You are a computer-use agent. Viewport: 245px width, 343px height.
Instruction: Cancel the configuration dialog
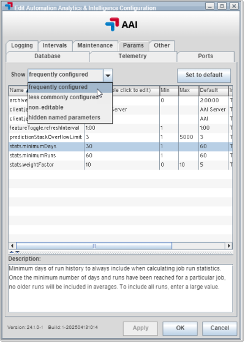coord(220,328)
